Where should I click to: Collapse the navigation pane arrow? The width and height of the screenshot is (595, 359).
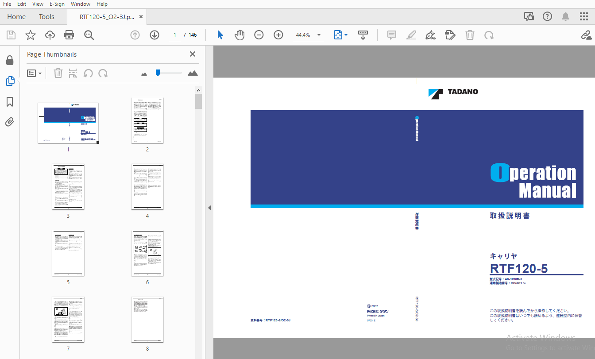click(209, 208)
